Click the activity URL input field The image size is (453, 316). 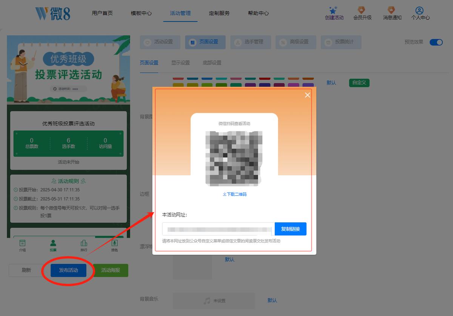click(x=219, y=229)
